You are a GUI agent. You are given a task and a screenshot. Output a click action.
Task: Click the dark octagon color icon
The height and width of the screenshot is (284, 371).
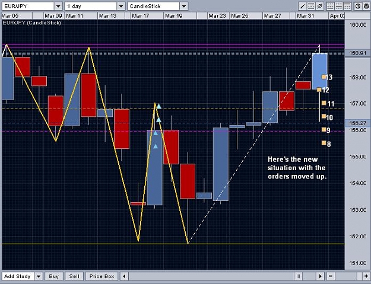pyautogui.click(x=366, y=6)
